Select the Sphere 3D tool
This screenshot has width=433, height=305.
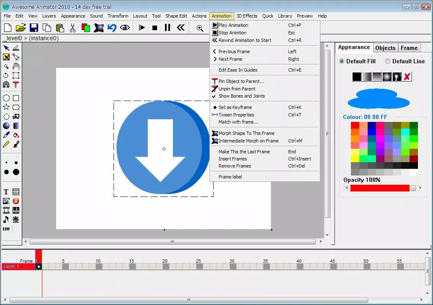[6, 126]
